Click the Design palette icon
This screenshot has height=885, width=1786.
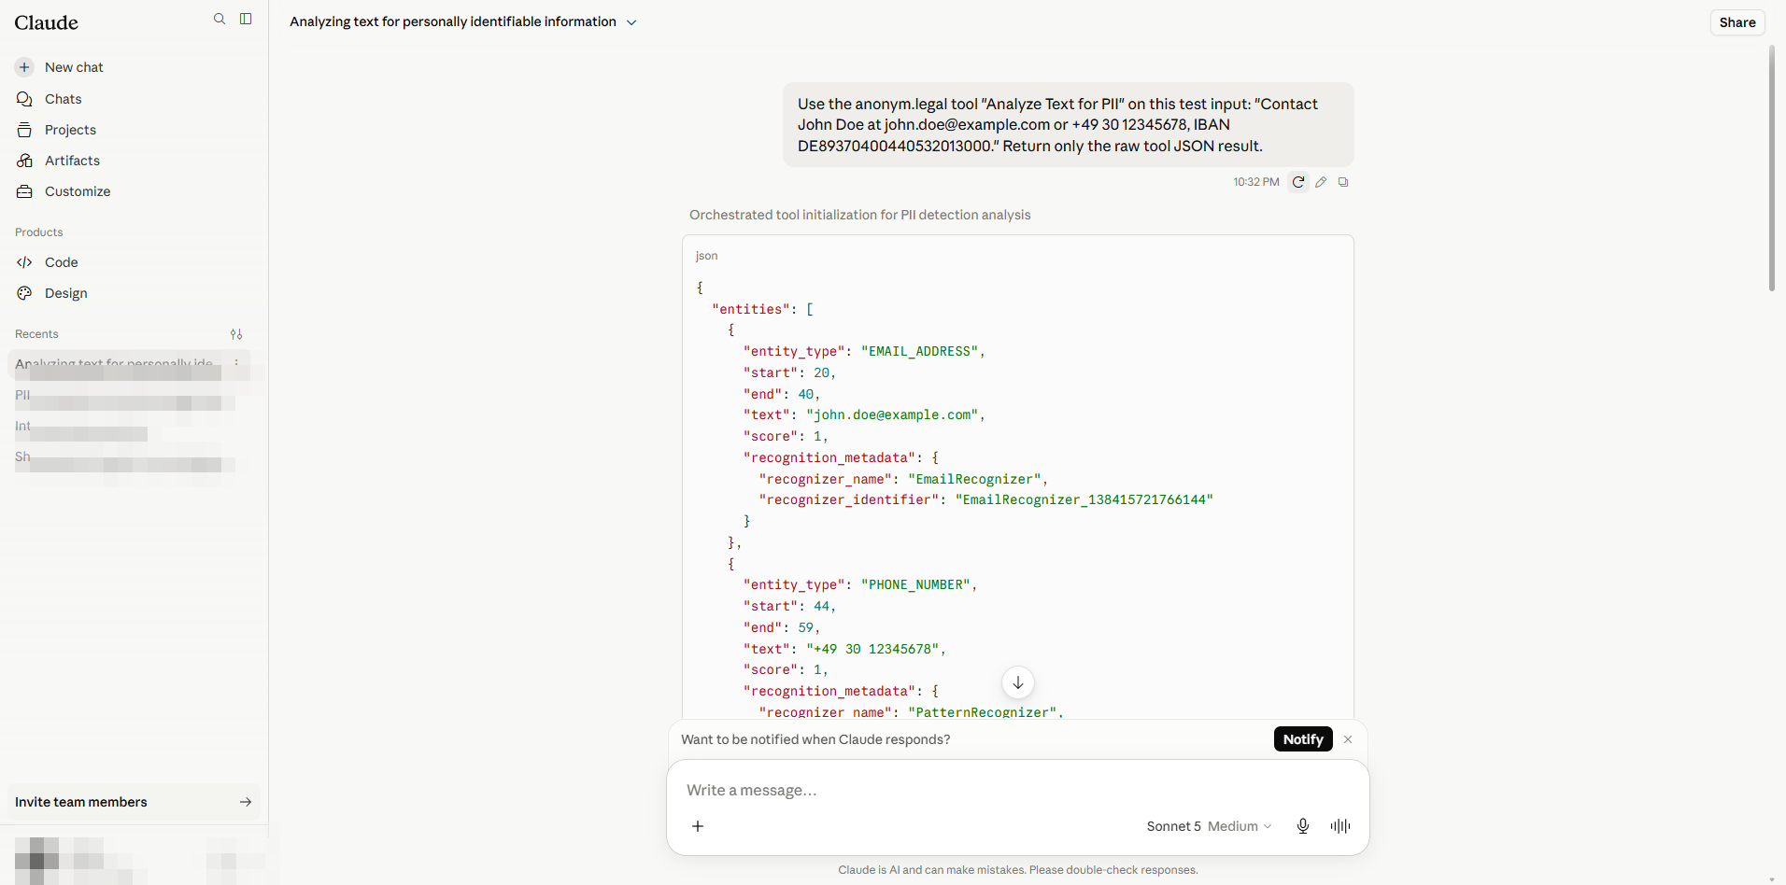24,293
